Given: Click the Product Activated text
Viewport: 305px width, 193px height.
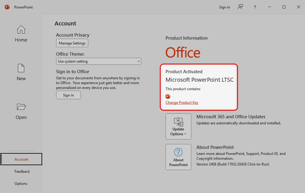Looking at the screenshot, I should point(184,72).
